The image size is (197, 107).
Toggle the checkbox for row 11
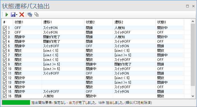[5, 73]
